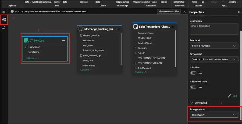Open CT_SyncLog more options ellipsis

(x=63, y=41)
